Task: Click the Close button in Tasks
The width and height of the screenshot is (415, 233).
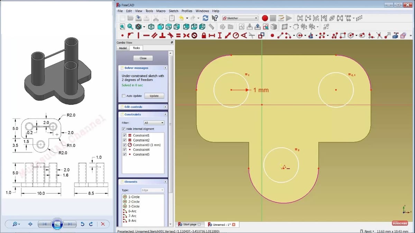Action: click(143, 58)
